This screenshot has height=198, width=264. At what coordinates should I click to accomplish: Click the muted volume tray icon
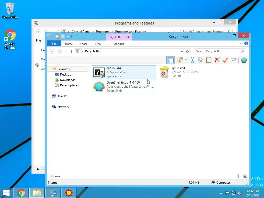point(240,193)
